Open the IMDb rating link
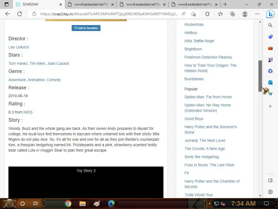278x209 pixels. tap(28, 112)
